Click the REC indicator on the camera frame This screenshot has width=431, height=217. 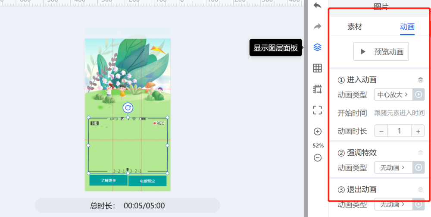(159, 123)
